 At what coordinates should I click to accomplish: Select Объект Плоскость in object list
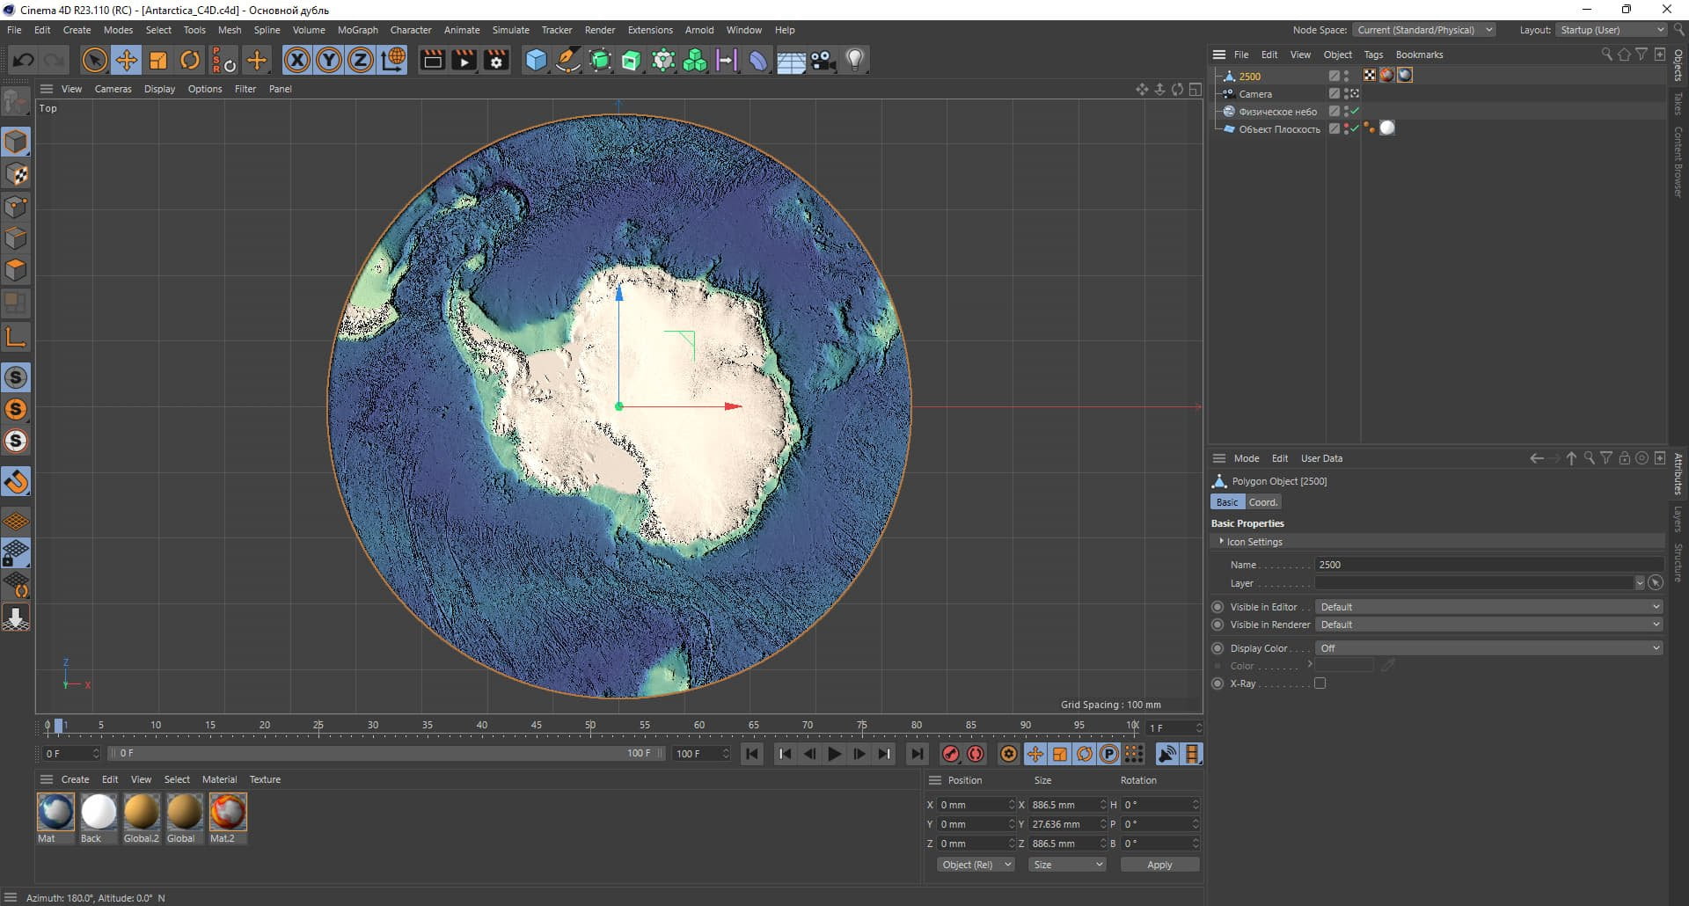(1279, 129)
